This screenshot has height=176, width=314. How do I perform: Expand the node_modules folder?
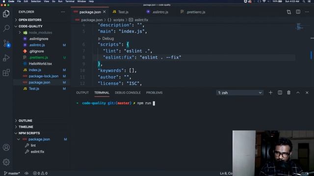click(40, 33)
